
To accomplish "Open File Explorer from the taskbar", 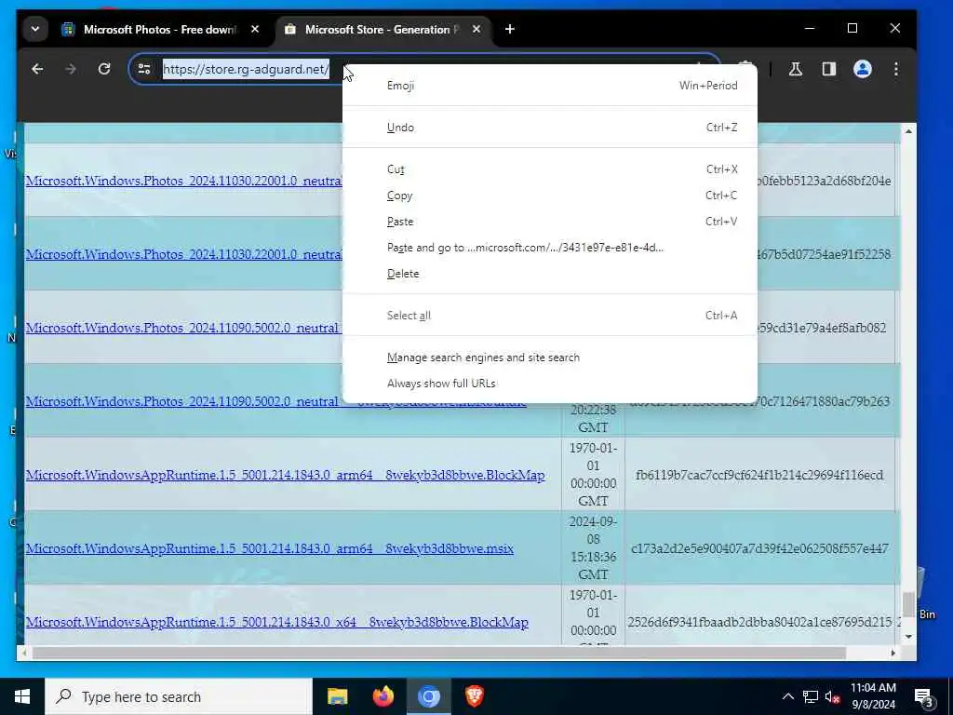I will click(x=337, y=696).
